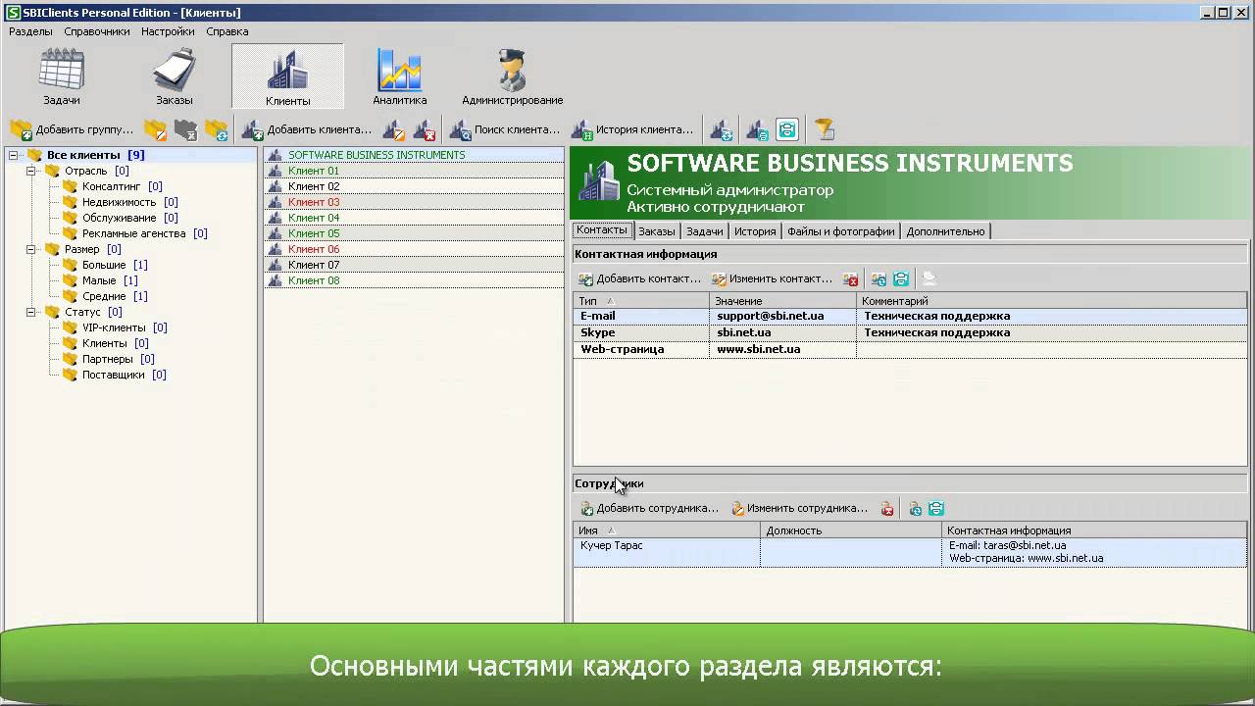
Task: Click Изменить сотрудника button
Action: click(799, 509)
